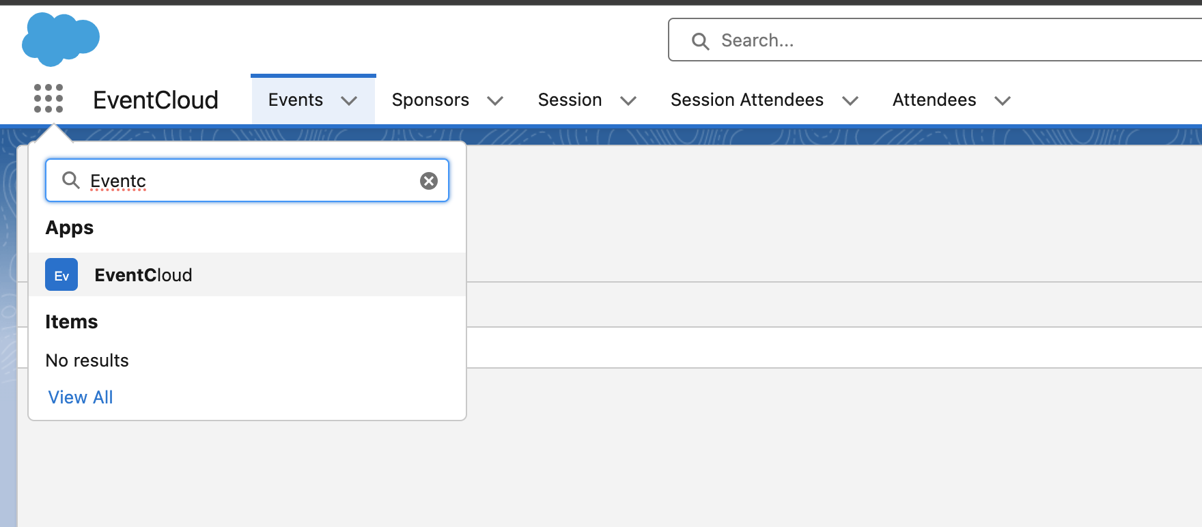Expand the Session tab dropdown chevron
The image size is (1202, 527).
pos(628,101)
